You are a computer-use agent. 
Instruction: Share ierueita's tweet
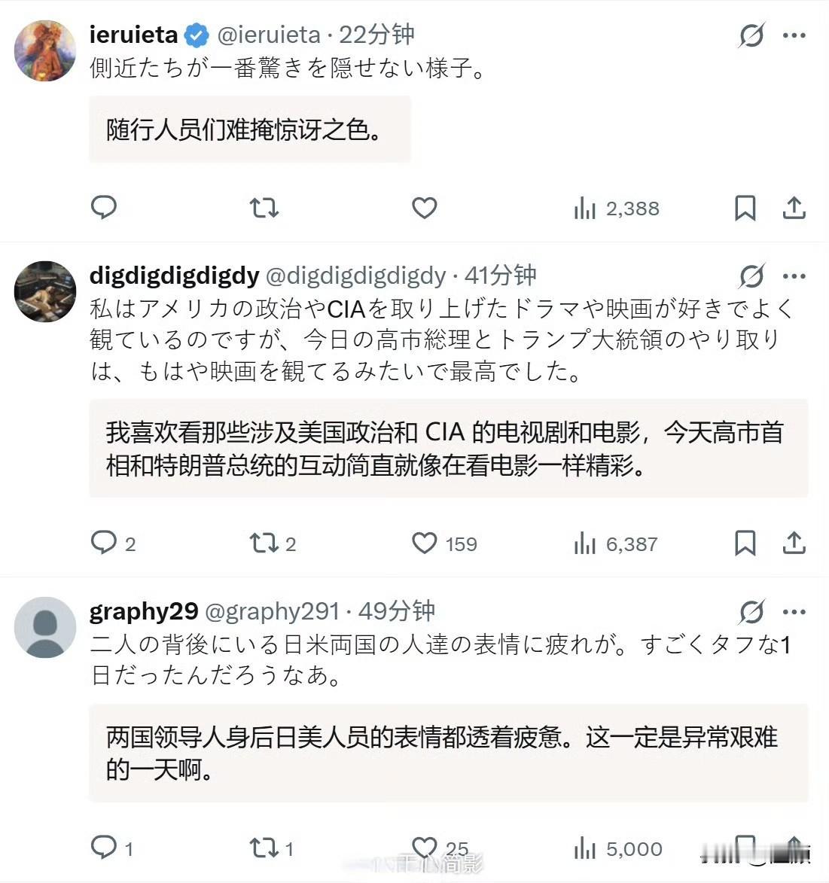click(794, 208)
